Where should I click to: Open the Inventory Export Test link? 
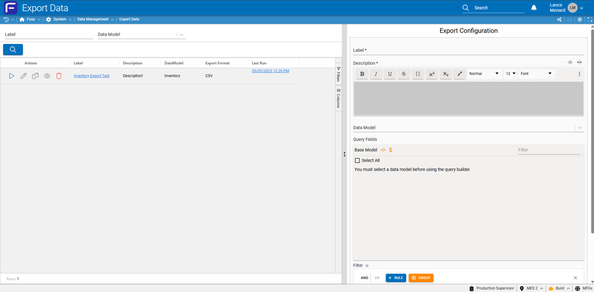click(91, 76)
